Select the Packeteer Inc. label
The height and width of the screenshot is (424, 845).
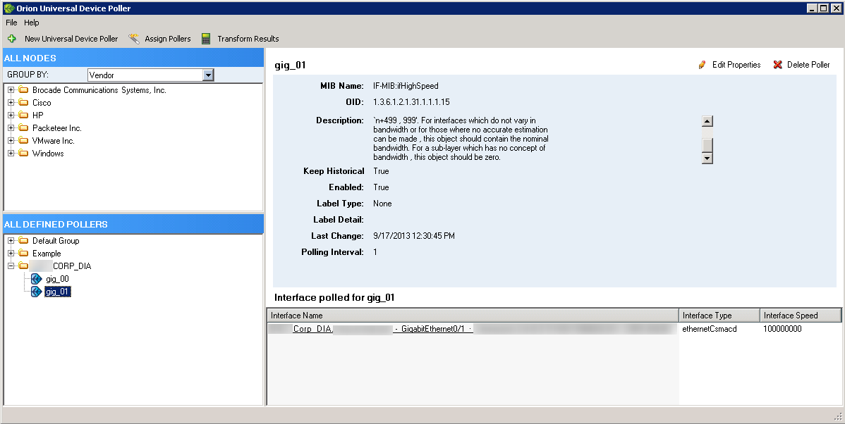tap(56, 128)
